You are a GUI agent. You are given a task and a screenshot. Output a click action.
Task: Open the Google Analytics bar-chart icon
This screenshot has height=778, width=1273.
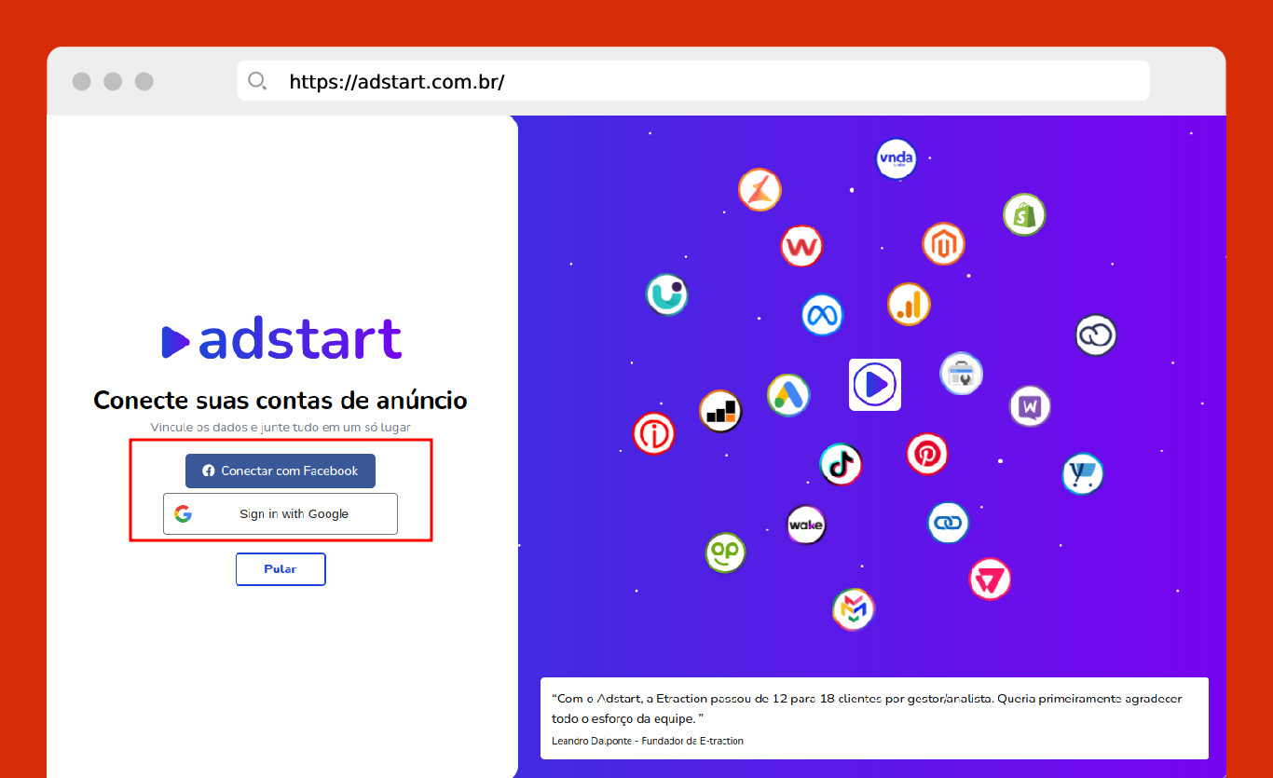909,304
